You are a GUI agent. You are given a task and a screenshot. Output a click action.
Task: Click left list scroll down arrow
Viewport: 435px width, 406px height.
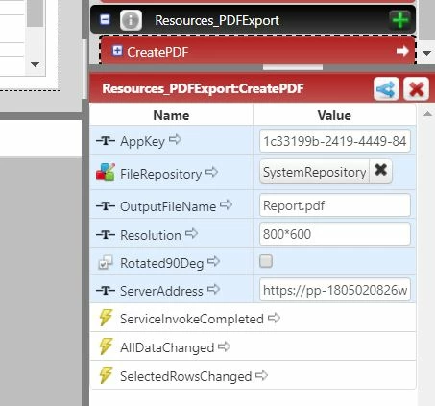point(35,65)
